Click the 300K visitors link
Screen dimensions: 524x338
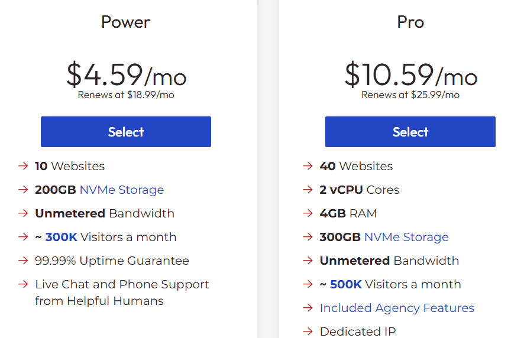(x=61, y=237)
